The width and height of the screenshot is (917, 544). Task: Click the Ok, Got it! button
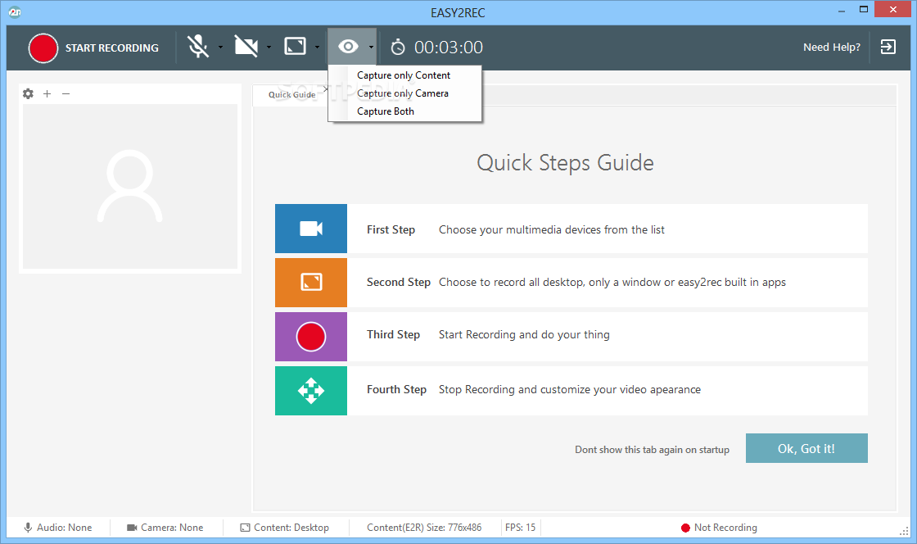coord(806,449)
